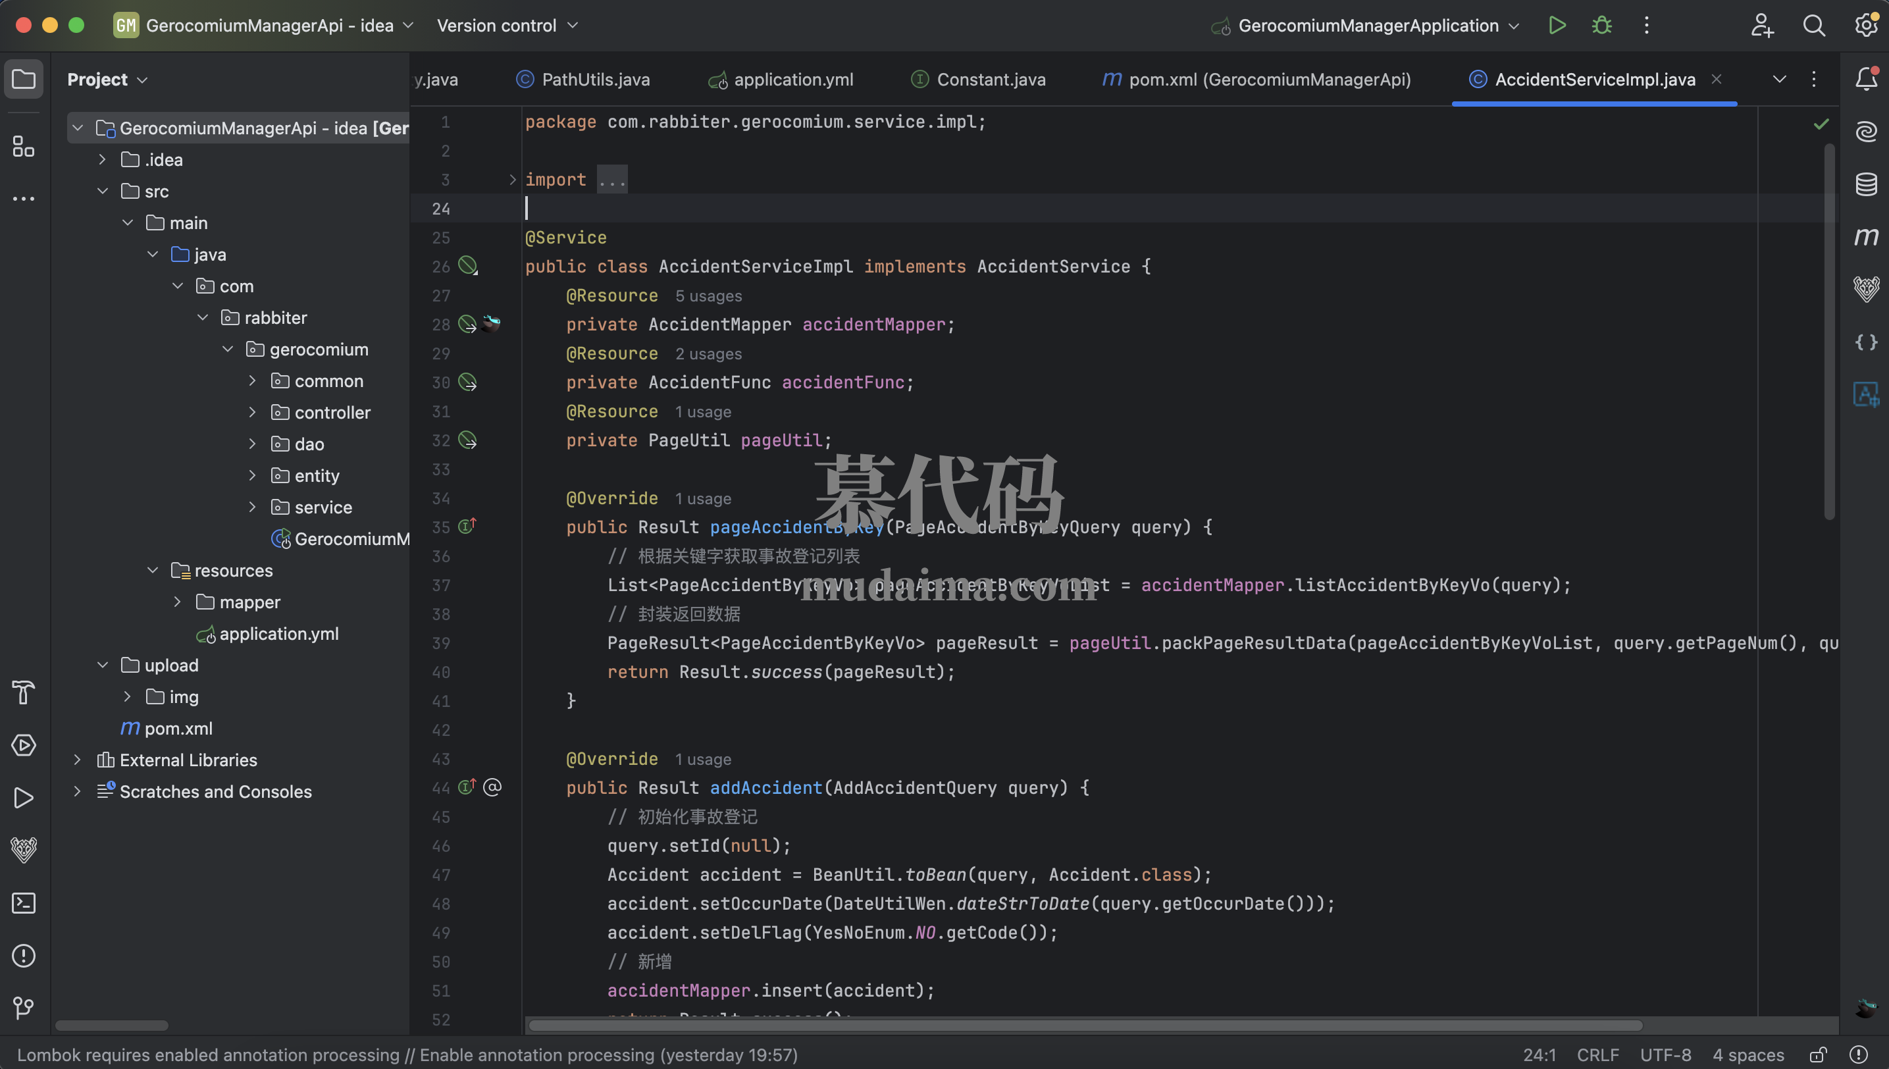1889x1069 pixels.
Task: Run GerocomiumManagerApplication with the green play icon
Action: coord(1557,26)
